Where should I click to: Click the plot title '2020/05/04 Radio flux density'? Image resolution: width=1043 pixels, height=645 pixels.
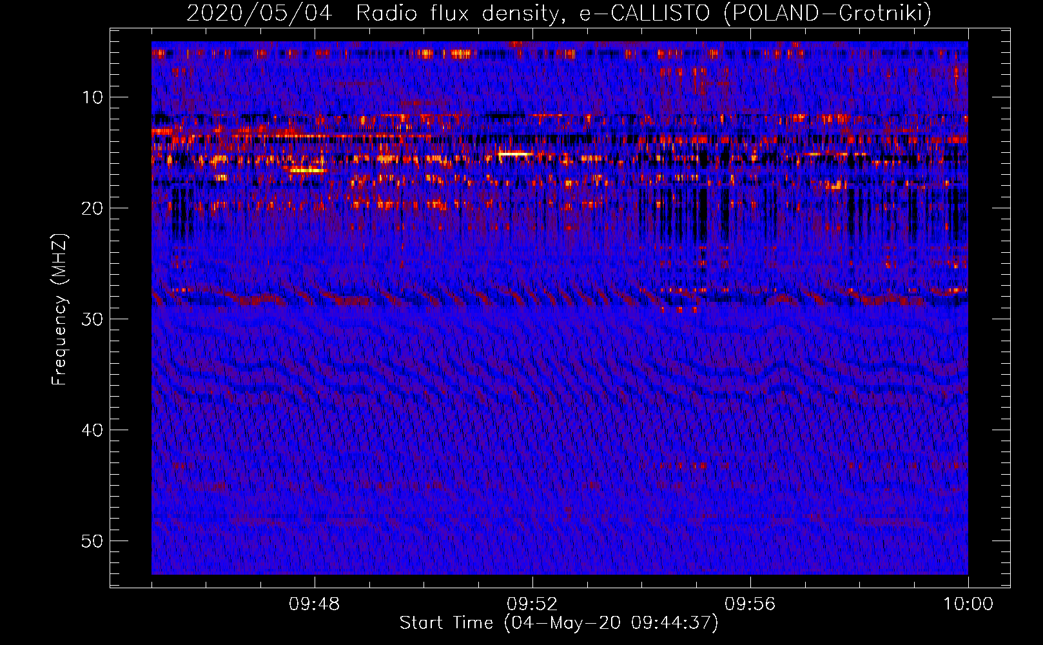pos(372,13)
